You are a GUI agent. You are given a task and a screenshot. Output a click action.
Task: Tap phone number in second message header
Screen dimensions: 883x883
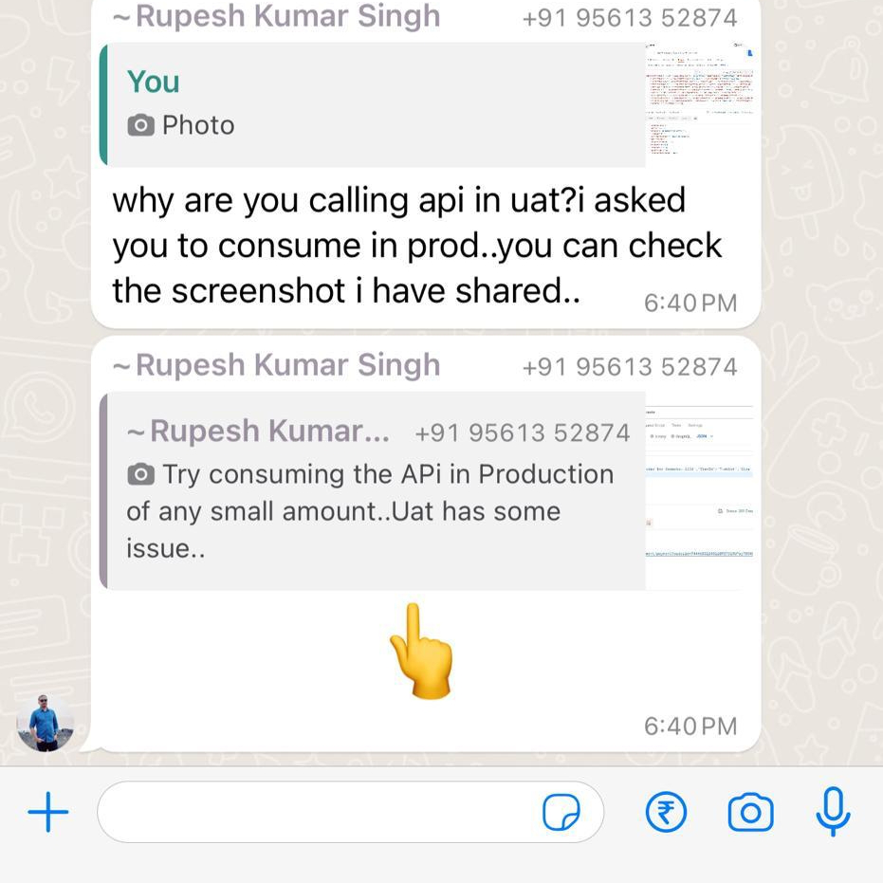coord(630,367)
